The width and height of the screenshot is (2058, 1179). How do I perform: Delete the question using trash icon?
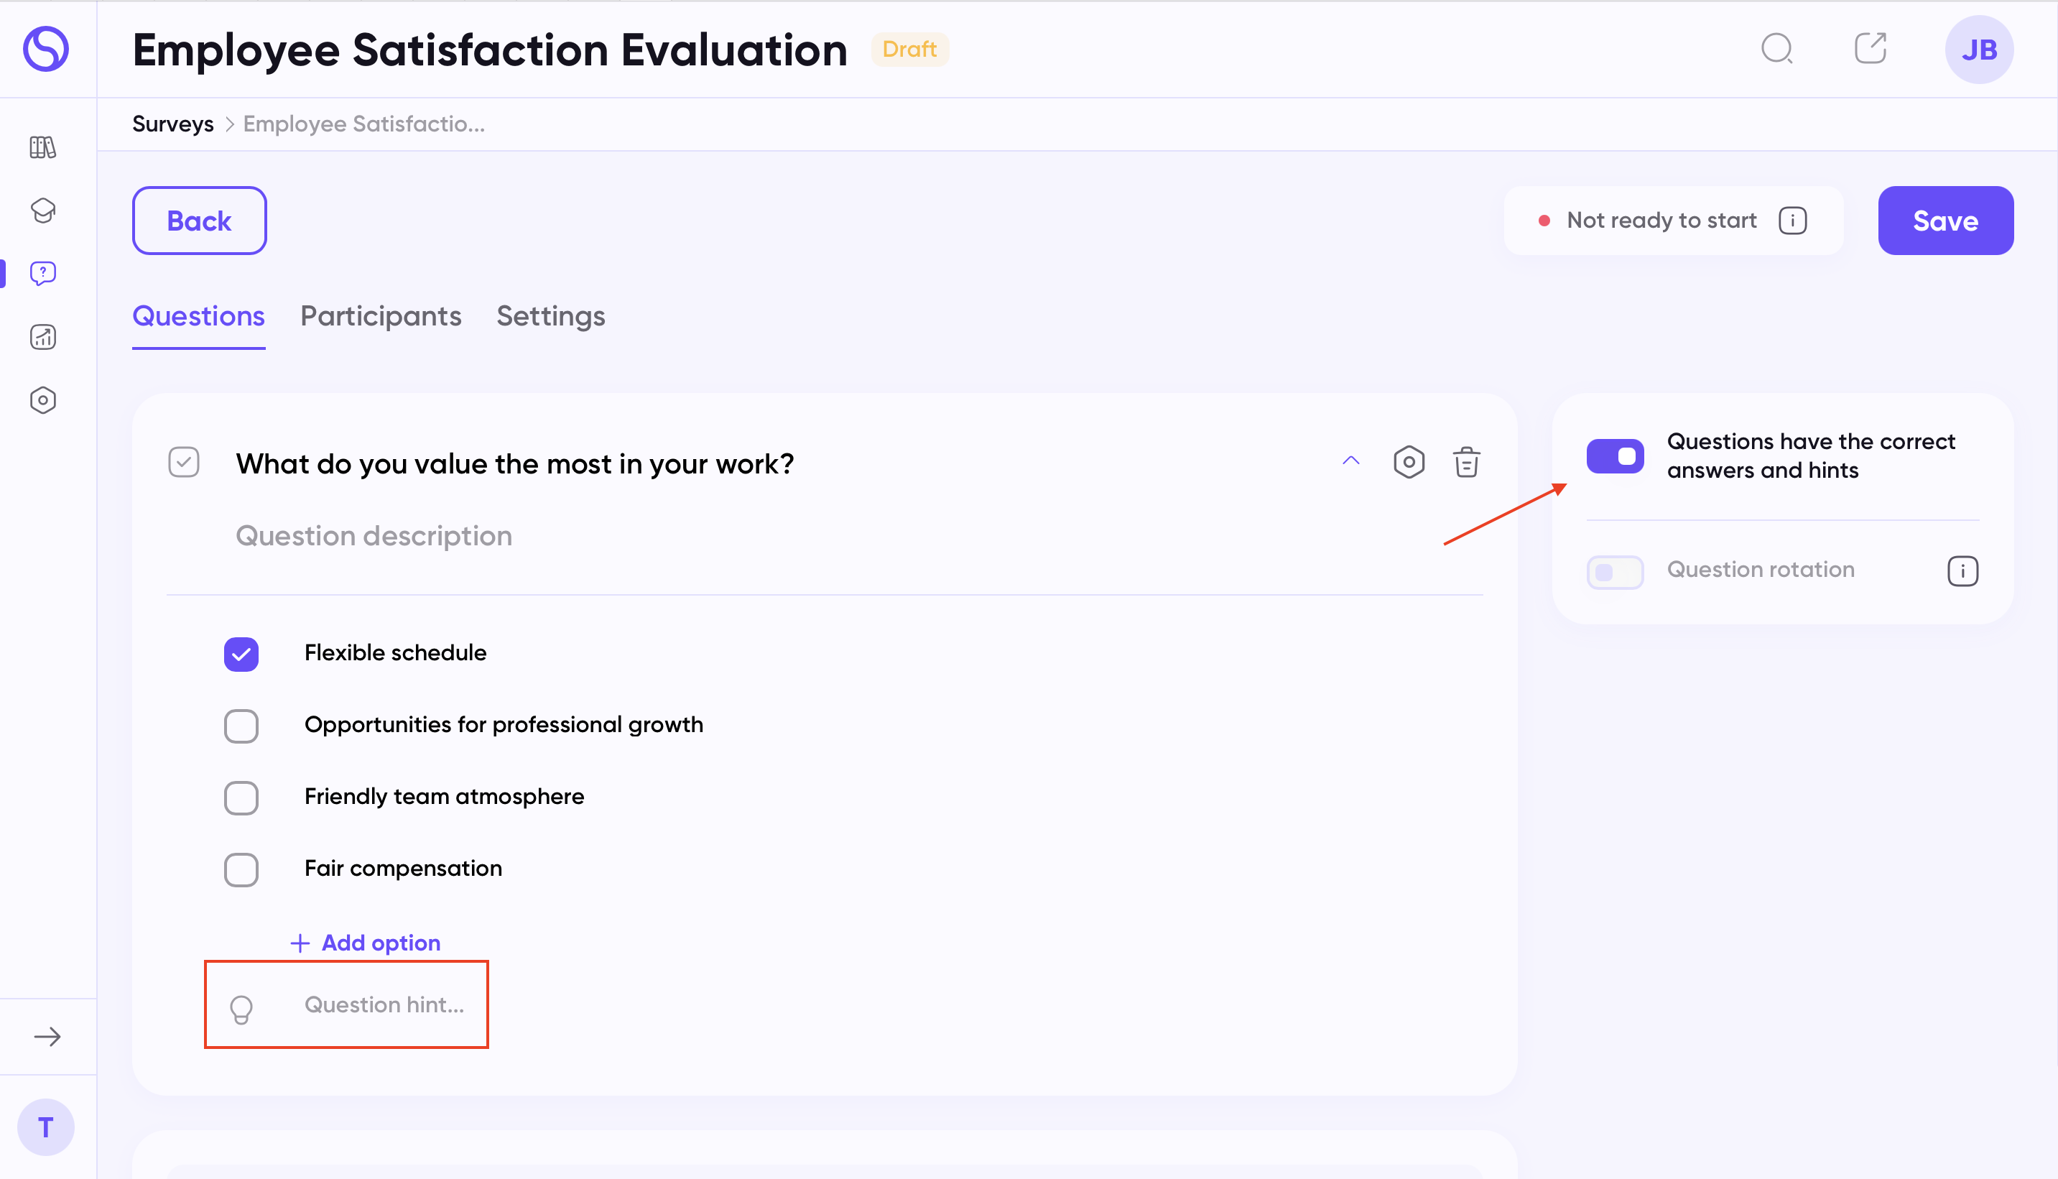tap(1466, 463)
